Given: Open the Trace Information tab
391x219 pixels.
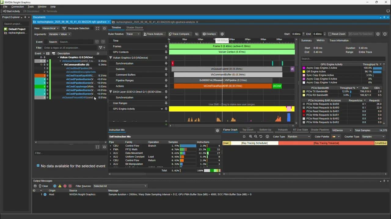Looking at the screenshot, I should pyautogui.click(x=339, y=40).
